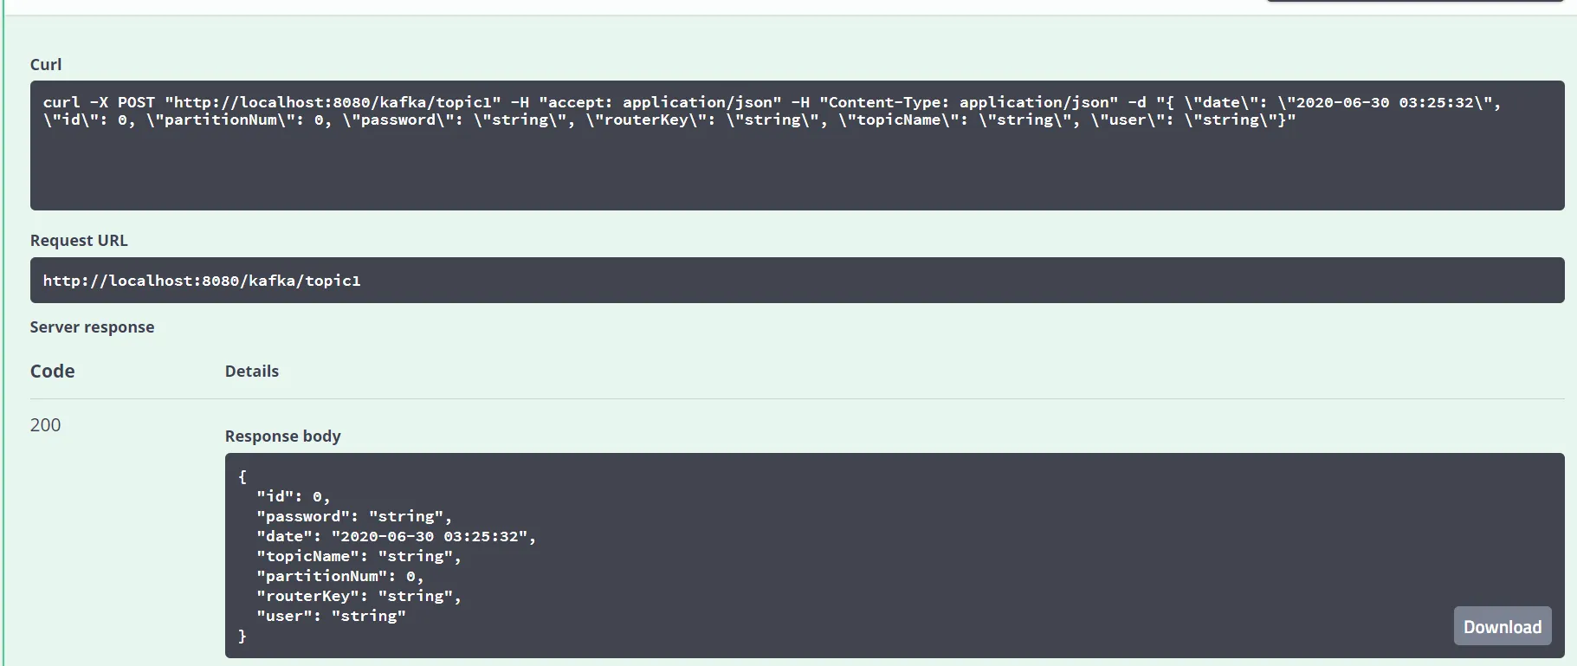Screen dimensions: 1577x666
Task: Click the "partitionNum" line in response body
Action: pos(339,577)
